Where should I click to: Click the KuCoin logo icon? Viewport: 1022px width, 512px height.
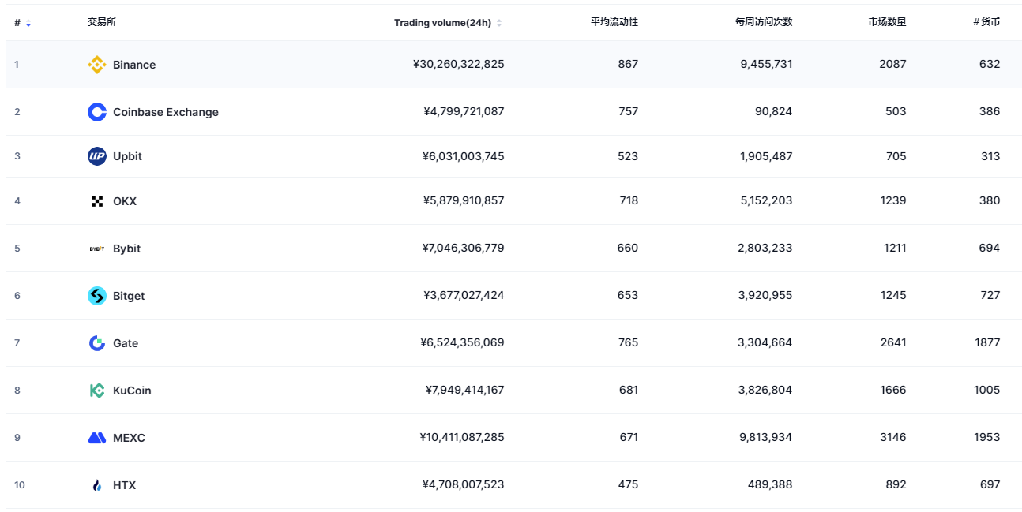[97, 391]
